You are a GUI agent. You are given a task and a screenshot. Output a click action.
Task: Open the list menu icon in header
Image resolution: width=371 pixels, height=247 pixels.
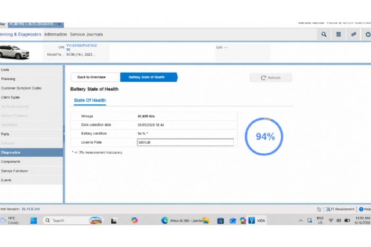pos(339,34)
